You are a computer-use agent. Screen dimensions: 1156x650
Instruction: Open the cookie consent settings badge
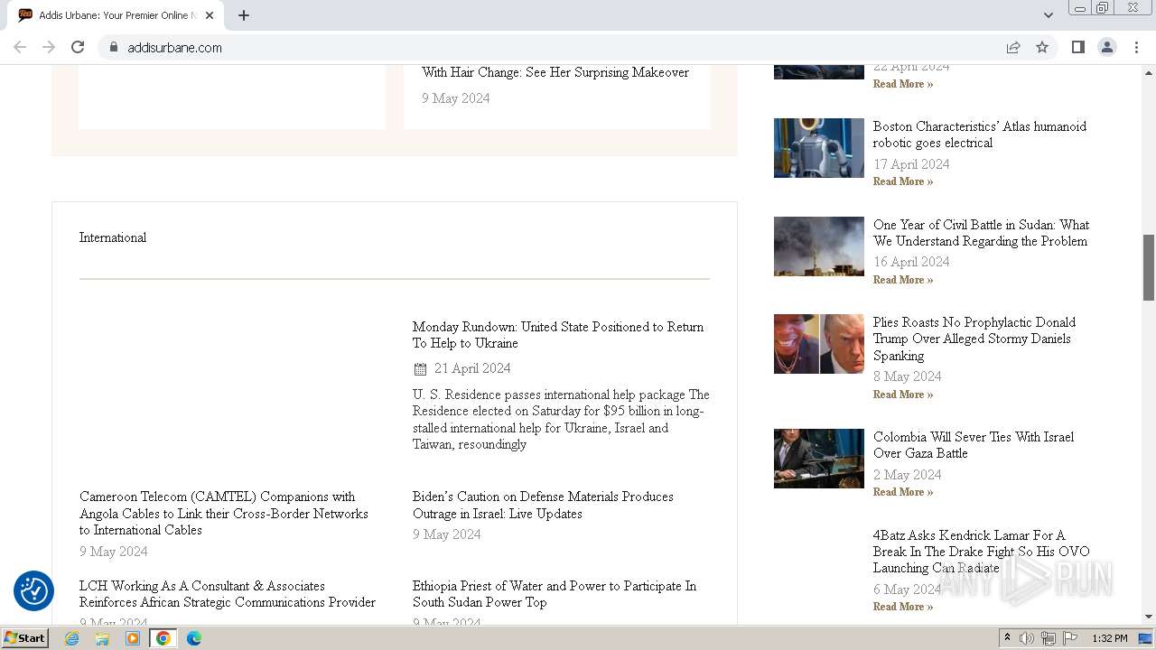(33, 591)
